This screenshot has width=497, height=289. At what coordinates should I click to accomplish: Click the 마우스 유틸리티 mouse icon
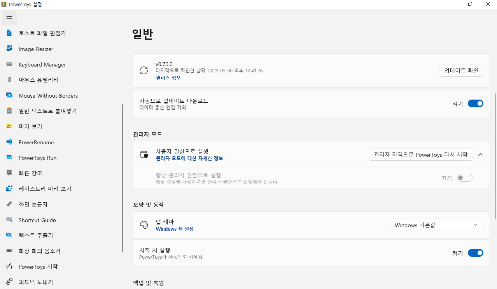pos(9,80)
